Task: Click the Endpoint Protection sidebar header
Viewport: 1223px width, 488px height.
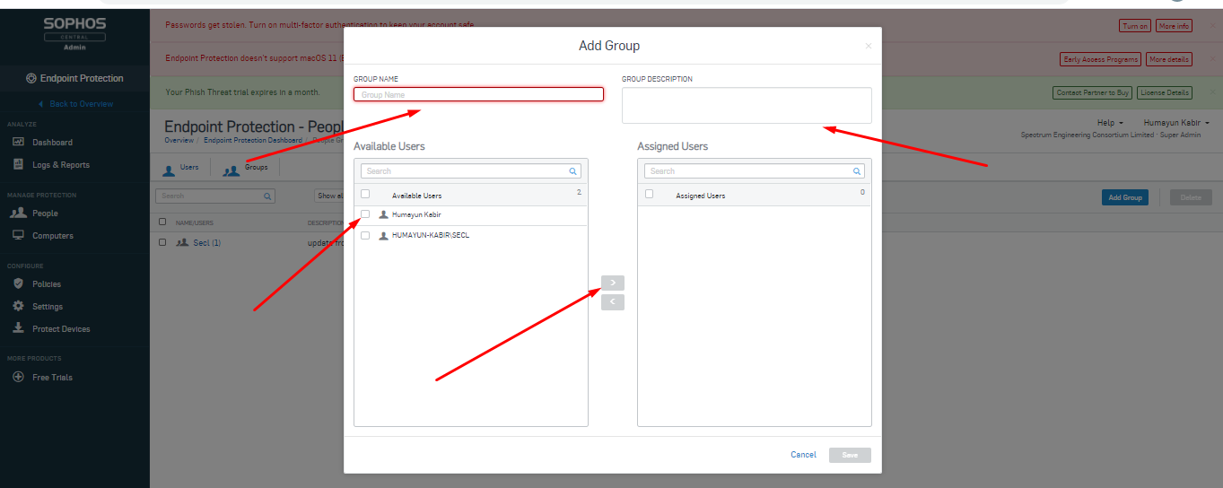Action: 74,78
